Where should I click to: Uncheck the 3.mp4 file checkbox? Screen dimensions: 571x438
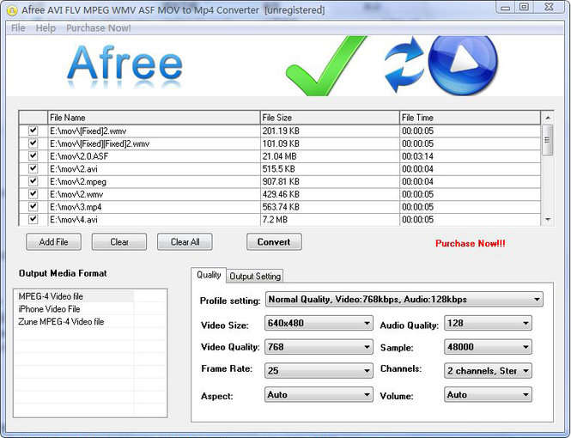click(x=33, y=206)
